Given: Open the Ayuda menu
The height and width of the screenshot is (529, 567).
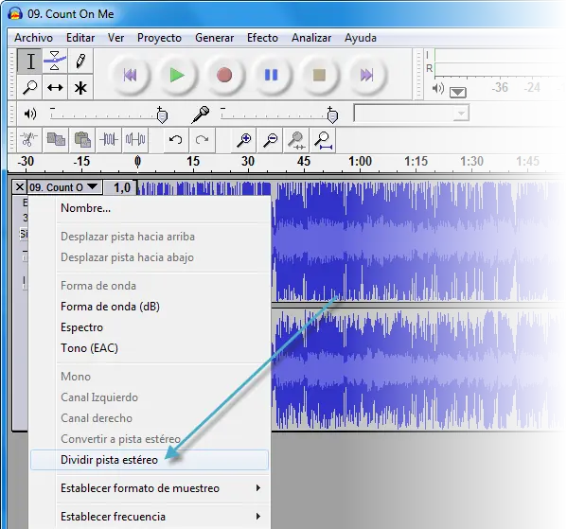Looking at the screenshot, I should coord(360,38).
